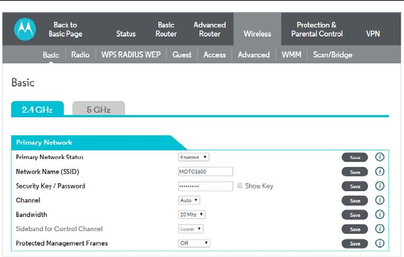This screenshot has height=257, width=404.
Task: Click the Sideband for Control Channel label
Action: [59, 228]
